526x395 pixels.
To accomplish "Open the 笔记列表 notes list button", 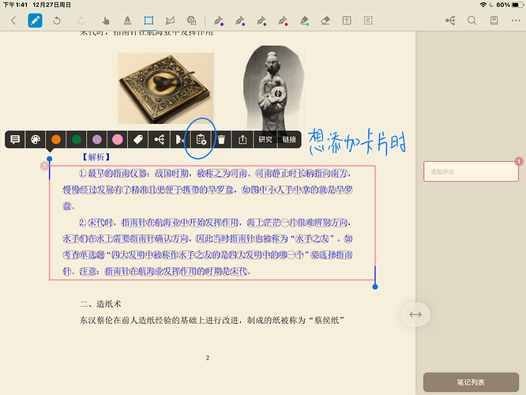I will (471, 382).
